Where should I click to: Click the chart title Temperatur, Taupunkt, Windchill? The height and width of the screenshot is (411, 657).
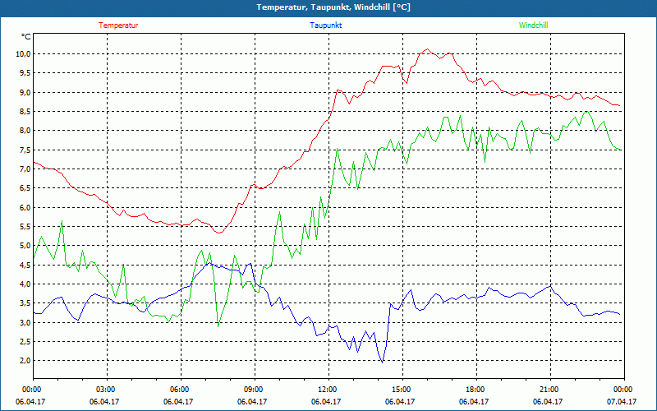coord(333,7)
